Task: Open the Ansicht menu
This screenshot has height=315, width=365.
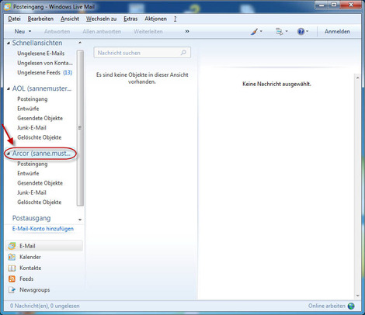Action: [x=70, y=19]
